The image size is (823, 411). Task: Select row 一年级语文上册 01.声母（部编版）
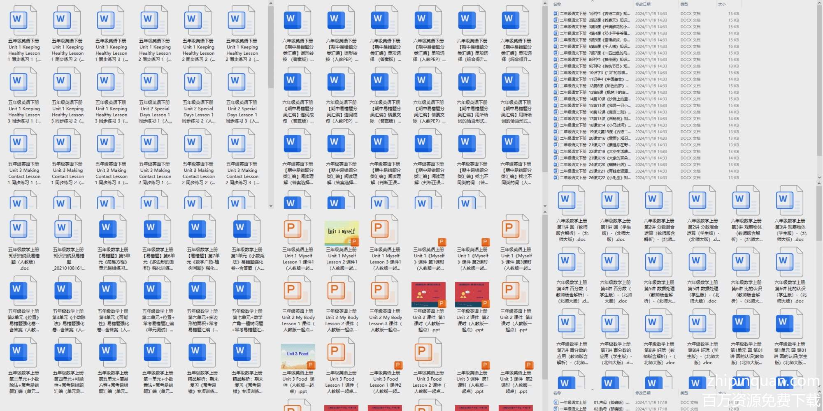coord(646,403)
